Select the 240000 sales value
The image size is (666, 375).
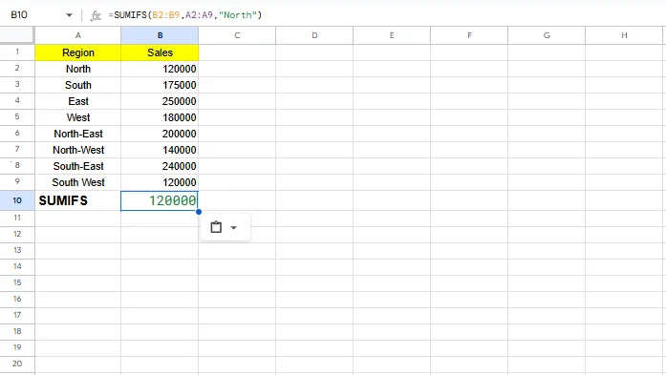[160, 166]
